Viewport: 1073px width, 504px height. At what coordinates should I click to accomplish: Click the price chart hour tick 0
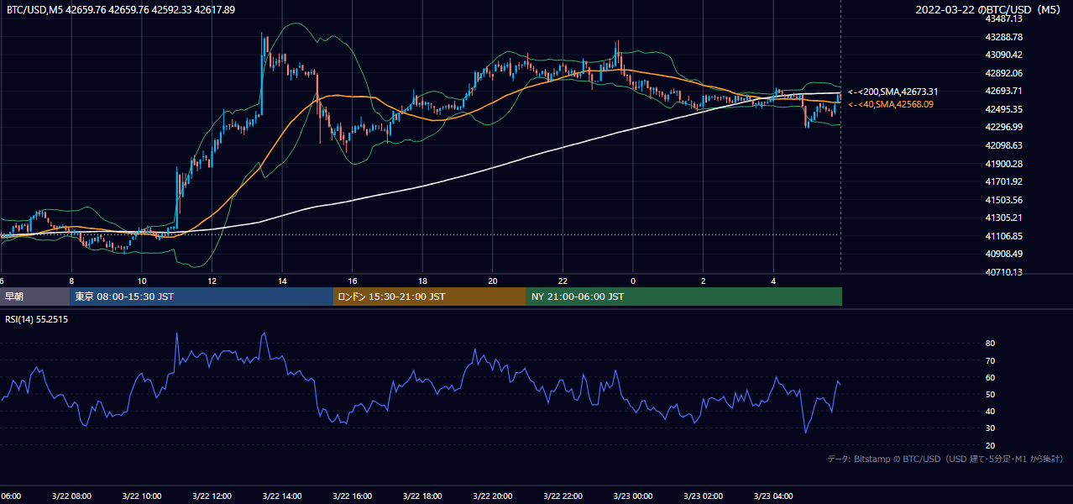(633, 281)
